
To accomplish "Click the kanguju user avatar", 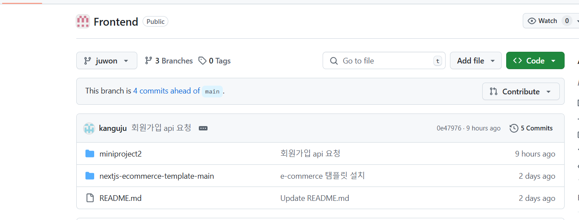I will (89, 128).
